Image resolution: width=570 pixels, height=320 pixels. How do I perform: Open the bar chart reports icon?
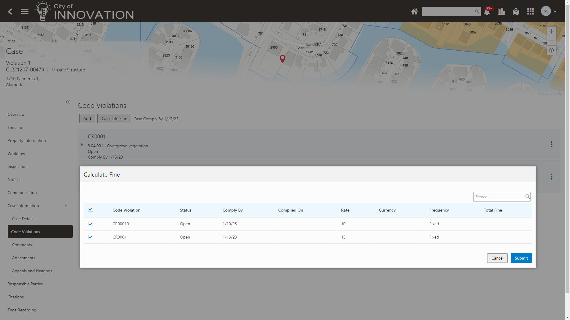click(501, 12)
